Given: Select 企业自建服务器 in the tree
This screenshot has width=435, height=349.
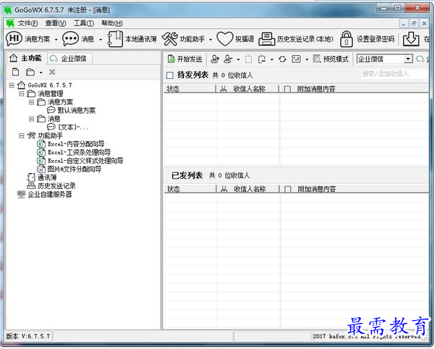Looking at the screenshot, I should click(50, 194).
